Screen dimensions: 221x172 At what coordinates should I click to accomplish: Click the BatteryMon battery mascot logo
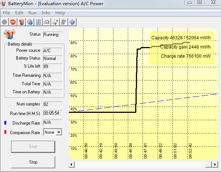(x=9, y=34)
